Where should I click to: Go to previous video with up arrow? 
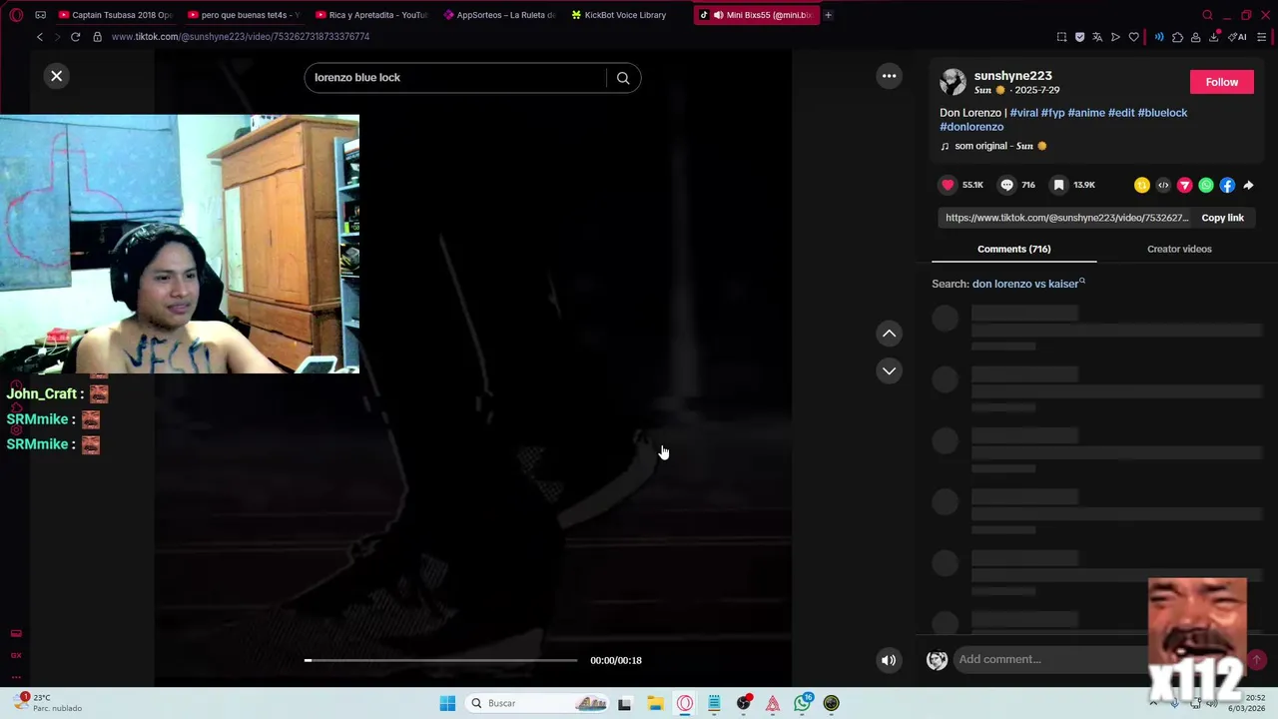click(889, 334)
